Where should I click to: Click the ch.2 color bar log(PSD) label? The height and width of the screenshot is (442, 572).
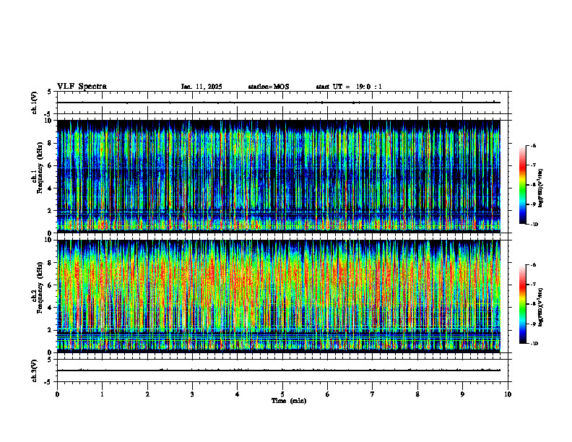(541, 307)
